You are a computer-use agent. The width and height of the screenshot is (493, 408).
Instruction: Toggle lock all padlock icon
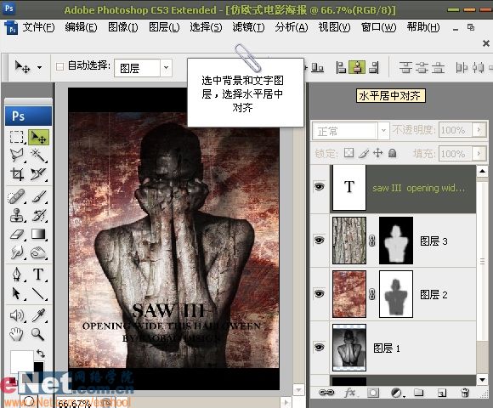pos(392,153)
